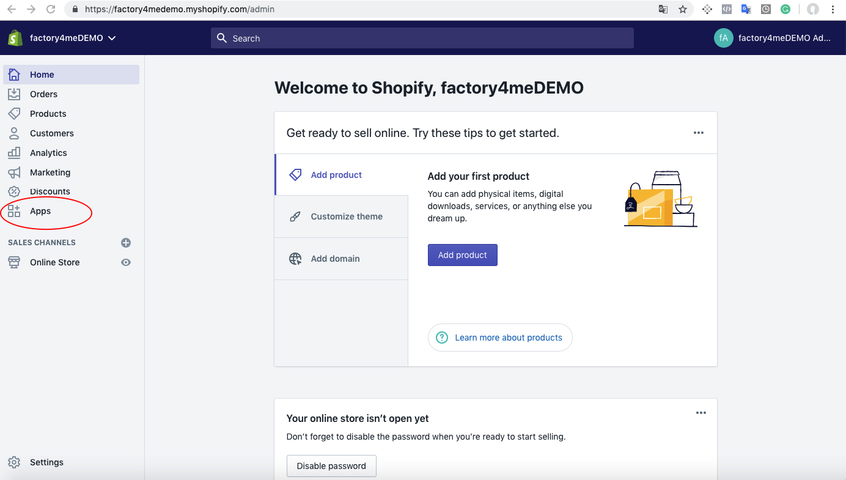Screen dimensions: 846x480
Task: Bookmark this page with star icon
Action: coord(683,9)
